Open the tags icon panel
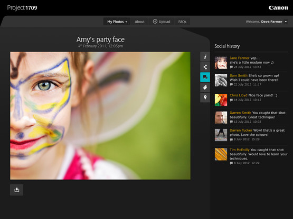Image resolution: width=293 pixels, height=219 pixels. coord(205,87)
